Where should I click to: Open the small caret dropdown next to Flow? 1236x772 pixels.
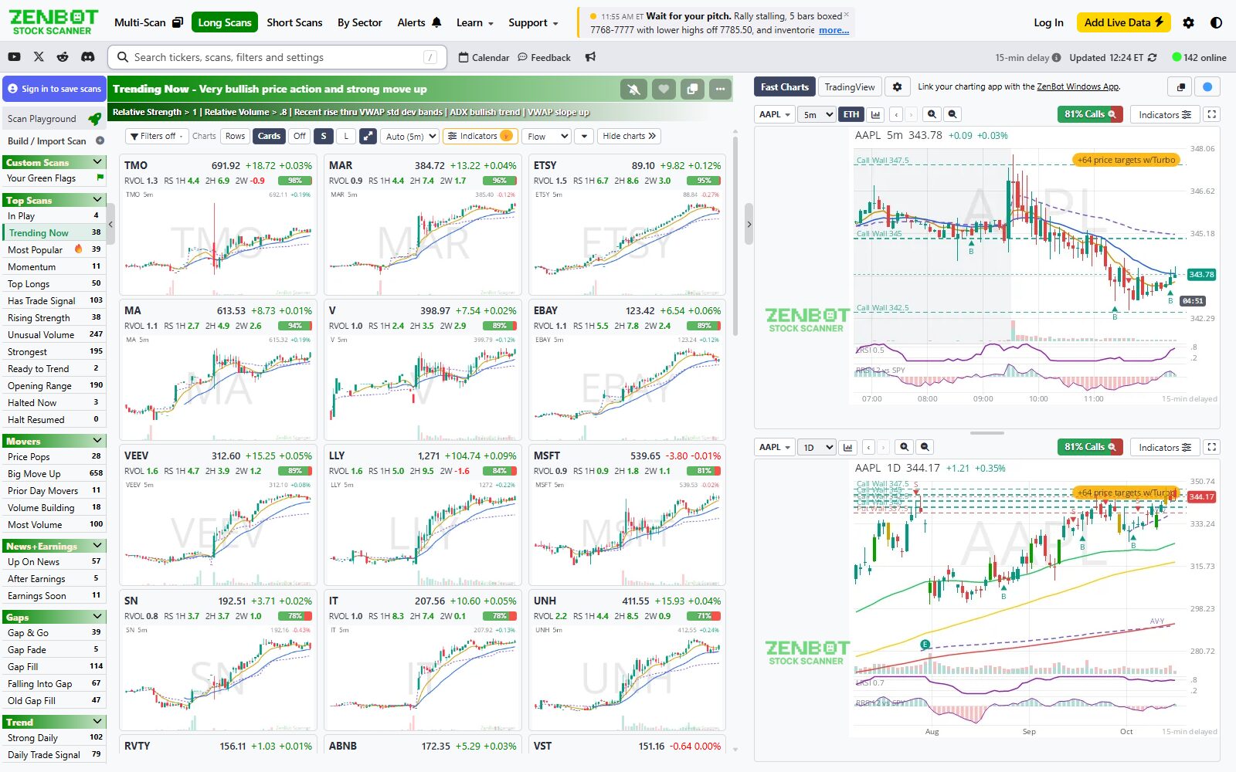point(584,136)
